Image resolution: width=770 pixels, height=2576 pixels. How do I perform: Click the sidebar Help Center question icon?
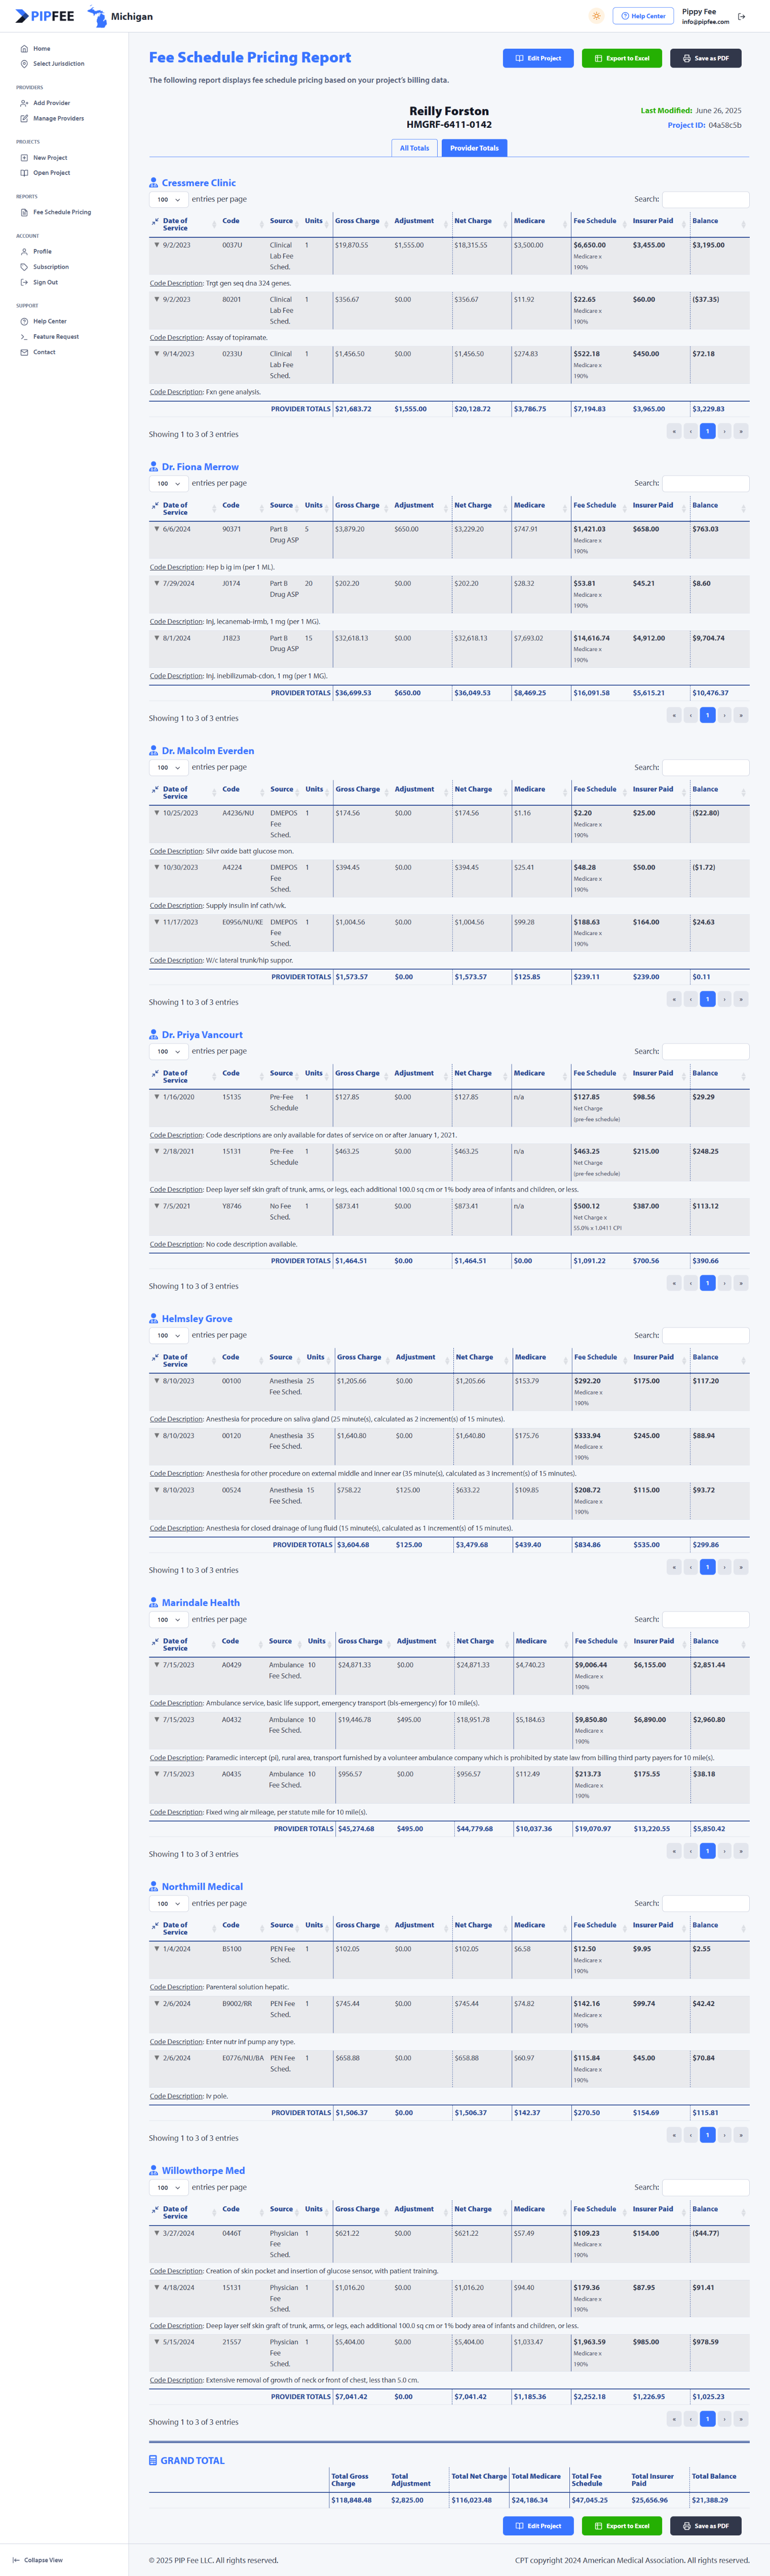(x=24, y=321)
